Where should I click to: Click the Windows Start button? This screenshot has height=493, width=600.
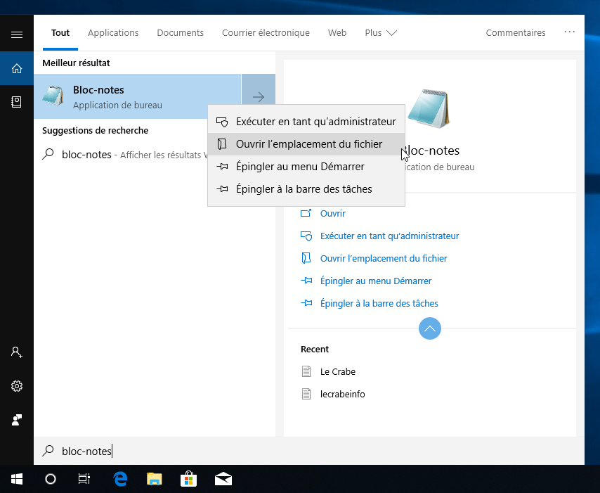pos(16,479)
